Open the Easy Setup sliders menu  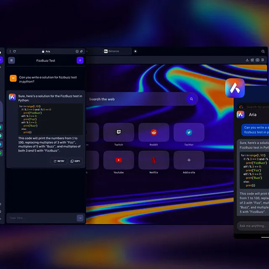(263, 60)
